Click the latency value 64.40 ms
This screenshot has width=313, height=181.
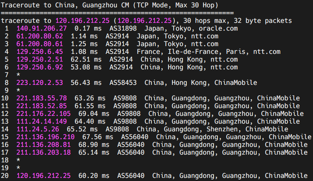click(90, 122)
